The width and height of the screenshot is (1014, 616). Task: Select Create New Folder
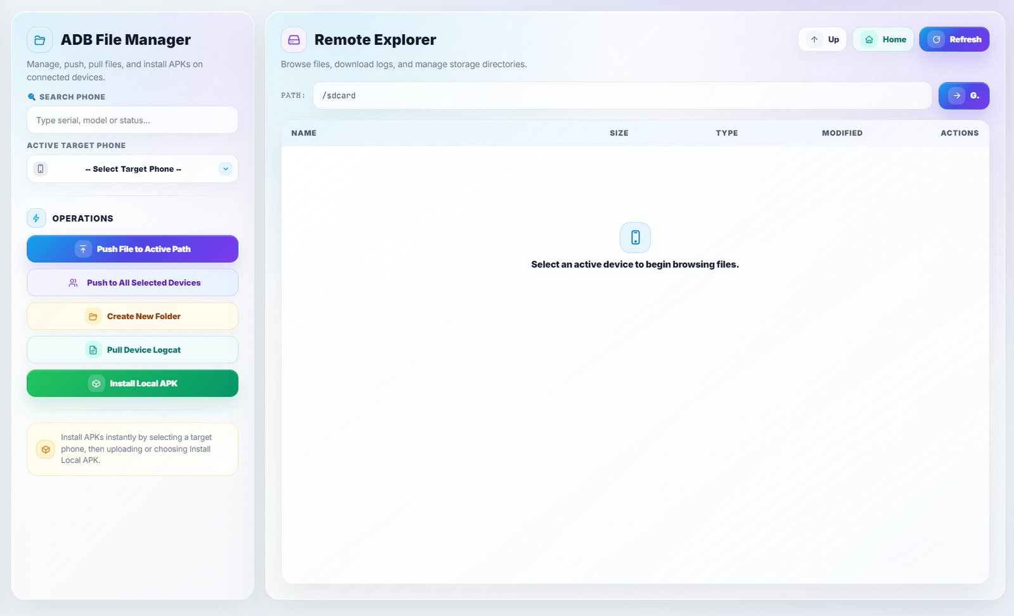click(132, 317)
